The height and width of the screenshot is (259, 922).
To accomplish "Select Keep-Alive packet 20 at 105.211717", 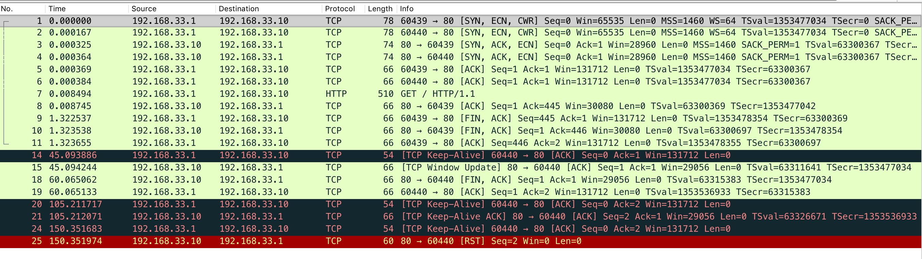I will coord(461,204).
